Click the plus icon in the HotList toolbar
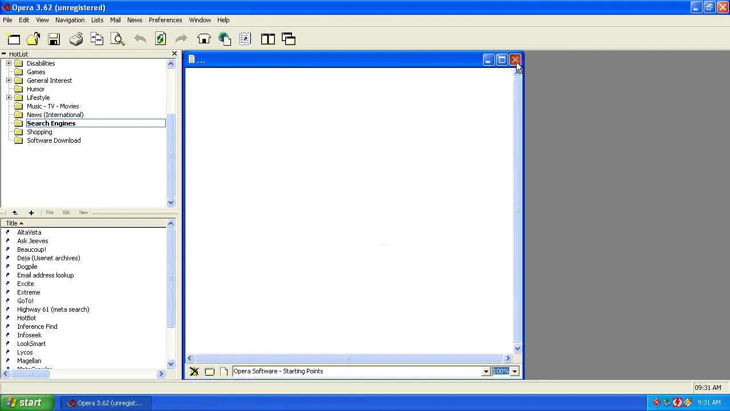 click(x=31, y=212)
